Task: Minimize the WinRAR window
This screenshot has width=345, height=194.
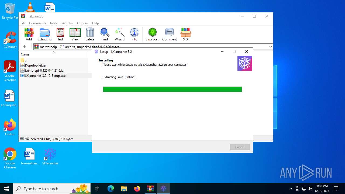Action: pos(242,16)
